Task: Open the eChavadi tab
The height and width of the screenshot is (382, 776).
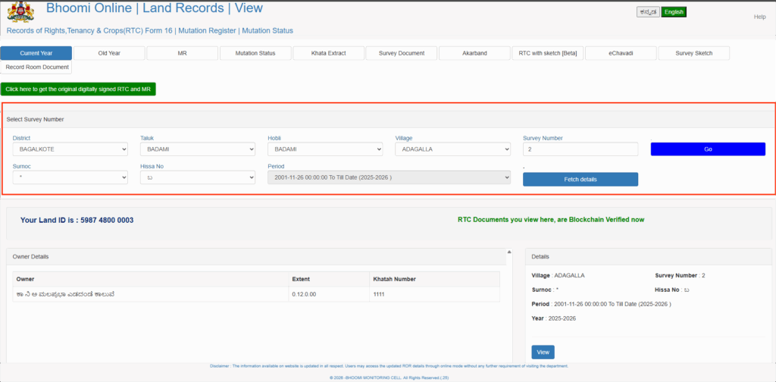Action: [x=621, y=53]
